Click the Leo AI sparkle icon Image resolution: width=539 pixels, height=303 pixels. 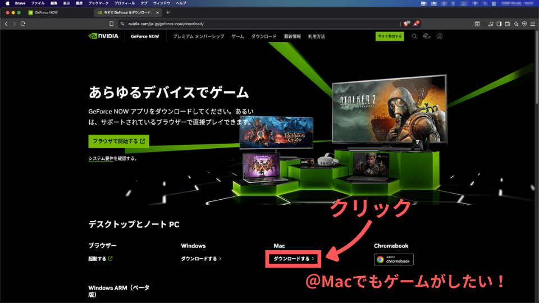516,24
